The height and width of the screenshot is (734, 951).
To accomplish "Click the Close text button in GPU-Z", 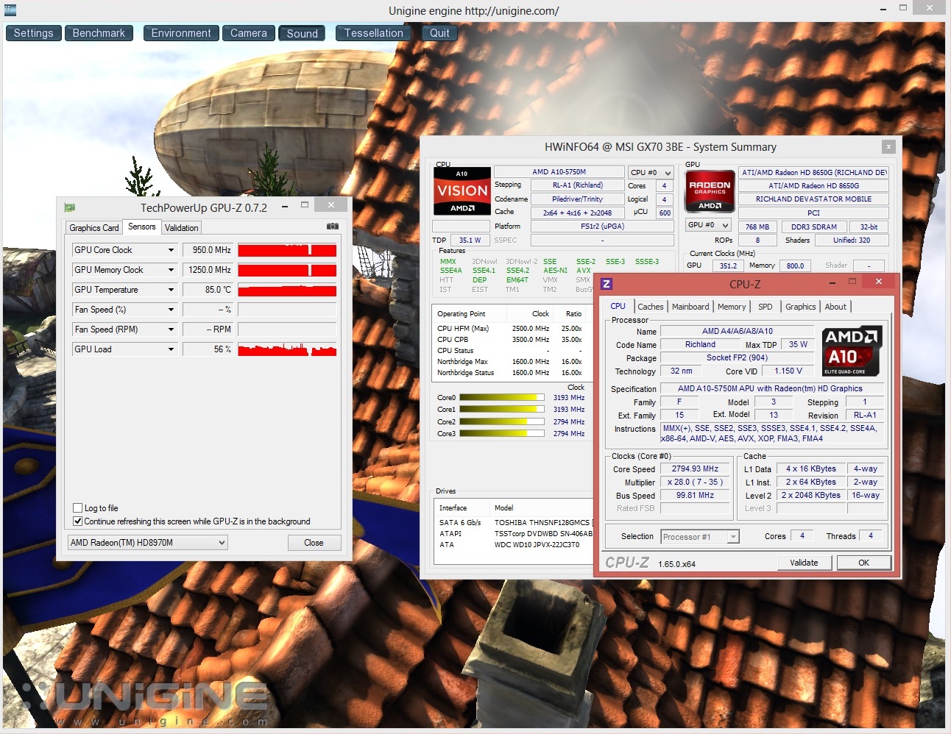I will coord(314,543).
